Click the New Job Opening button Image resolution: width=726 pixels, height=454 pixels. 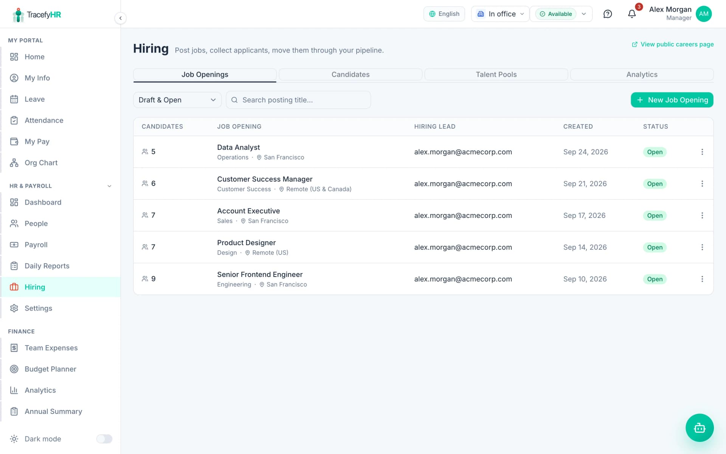click(672, 100)
